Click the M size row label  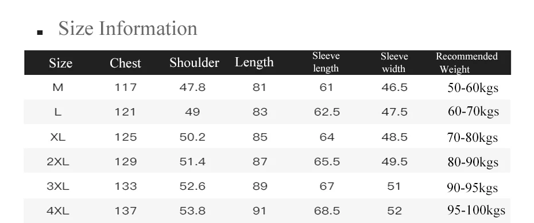(58, 87)
